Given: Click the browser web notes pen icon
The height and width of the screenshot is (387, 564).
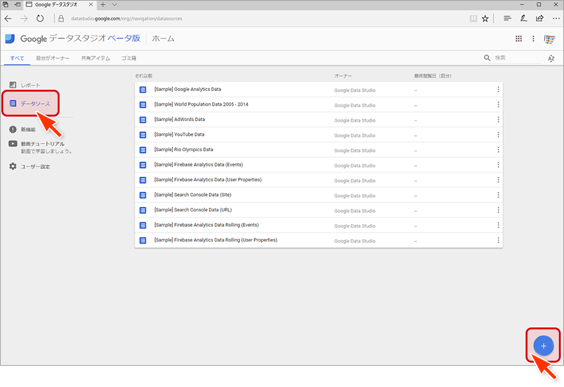Looking at the screenshot, I should pos(524,19).
